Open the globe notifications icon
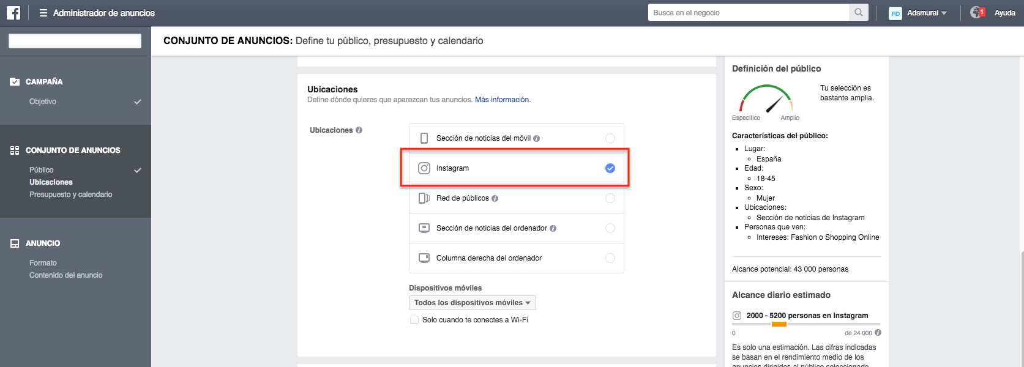The width and height of the screenshot is (1024, 367). 976,13
